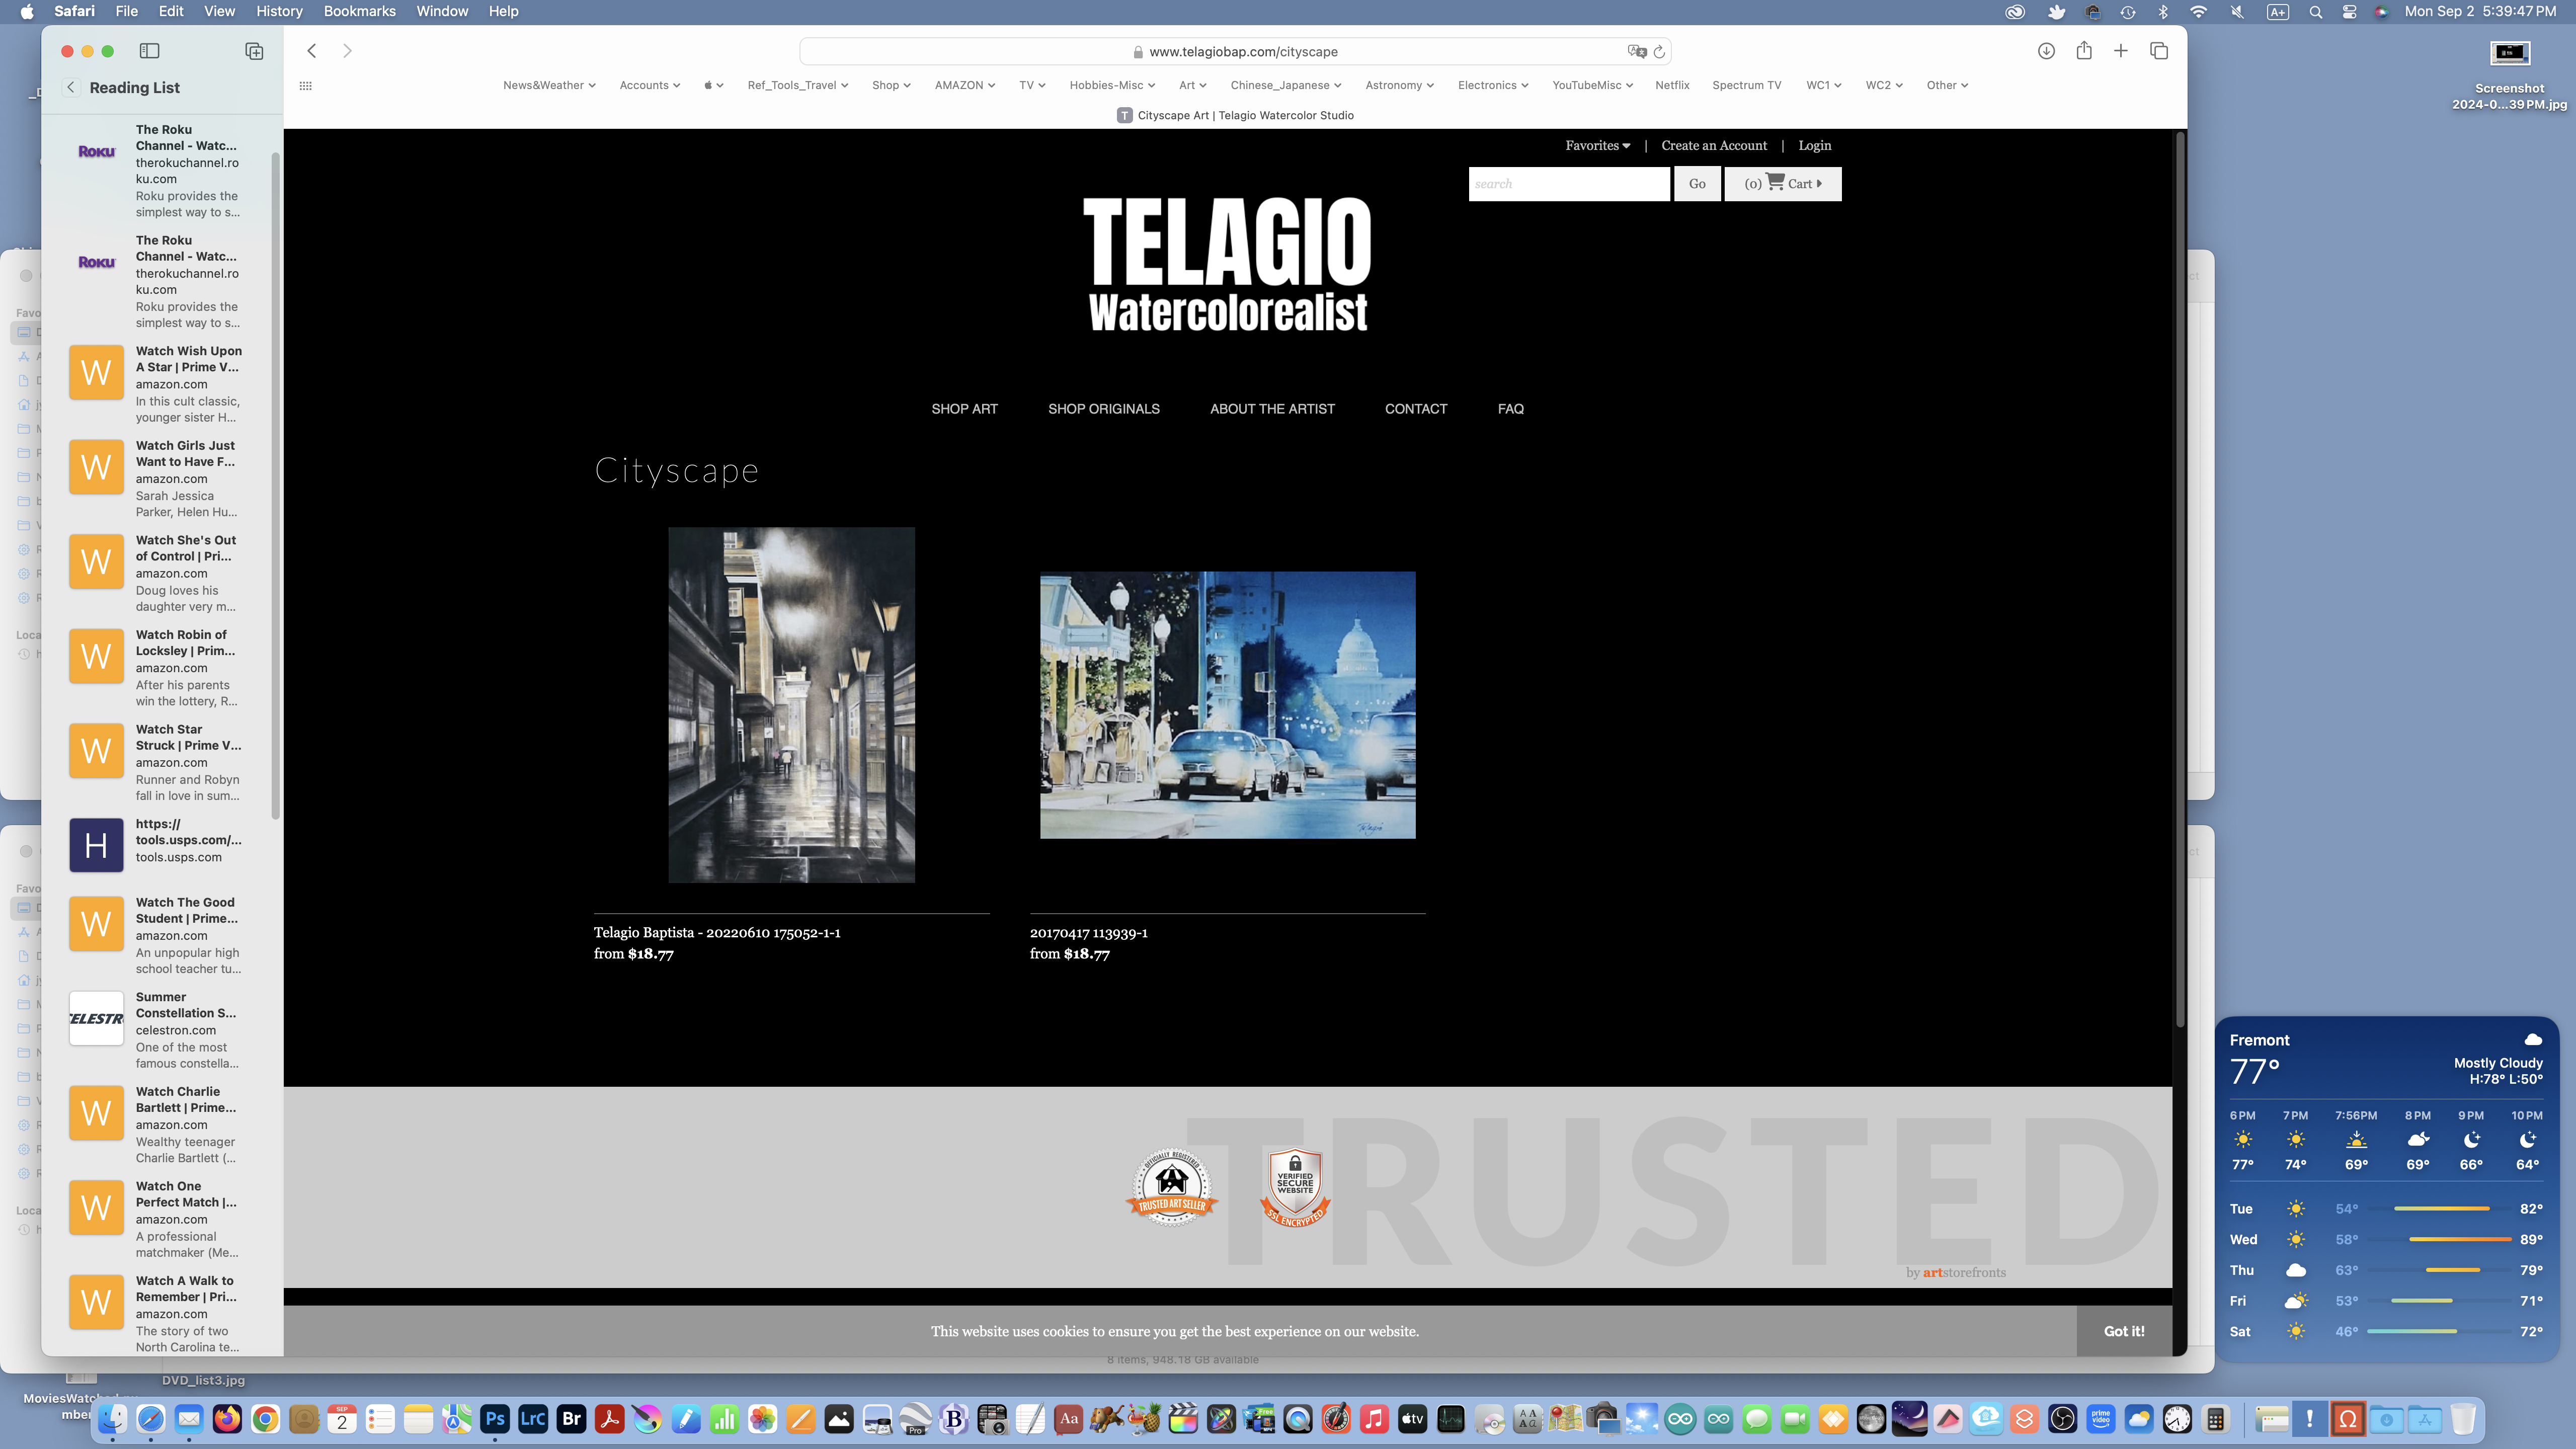2576x1449 pixels.
Task: Expand the Favorites dropdown on site
Action: click(x=1597, y=146)
